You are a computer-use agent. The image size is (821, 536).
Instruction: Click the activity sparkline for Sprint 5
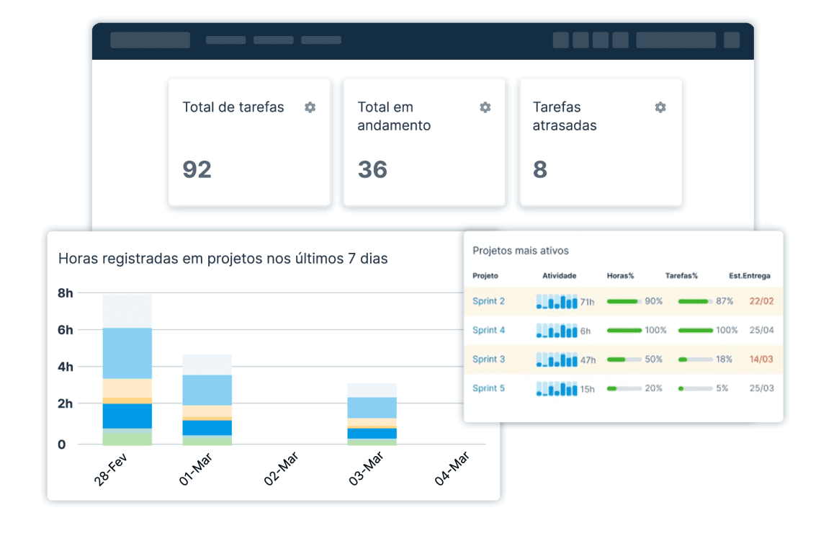click(x=557, y=389)
